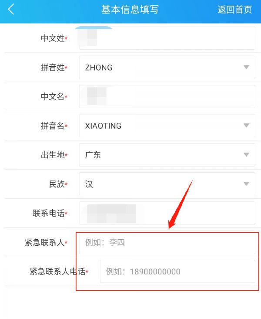The width and height of the screenshot is (261, 319).
Task: Expand the 拼音名 XIAOTING dropdown arrow
Action: tap(246, 126)
